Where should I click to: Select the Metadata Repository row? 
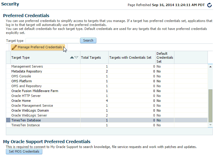107,71
